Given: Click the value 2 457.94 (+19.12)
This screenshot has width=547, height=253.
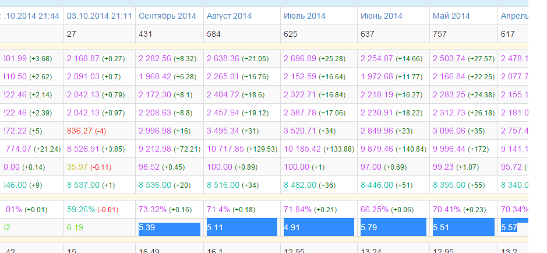Looking at the screenshot, I should point(238,113).
